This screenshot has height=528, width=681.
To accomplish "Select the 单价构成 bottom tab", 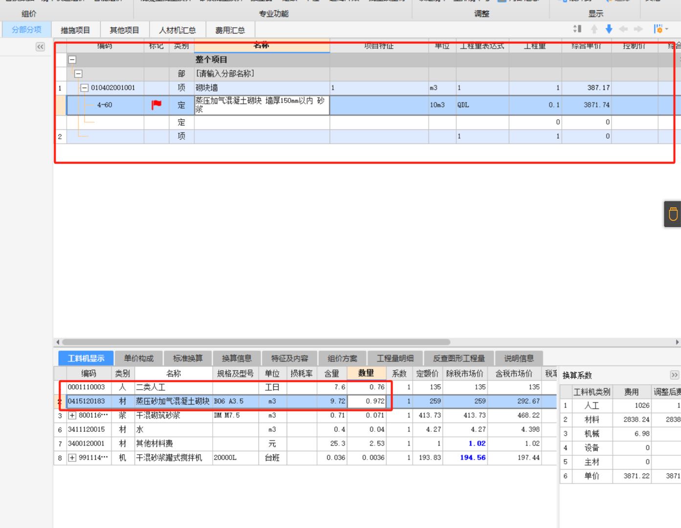I will tap(138, 358).
